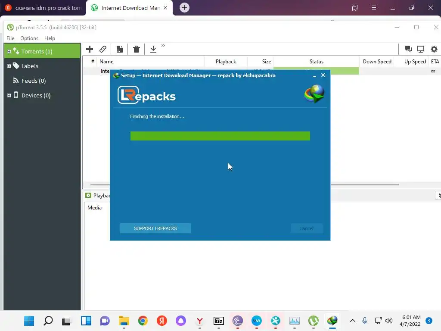Open the Chat app on taskbar

(105, 321)
